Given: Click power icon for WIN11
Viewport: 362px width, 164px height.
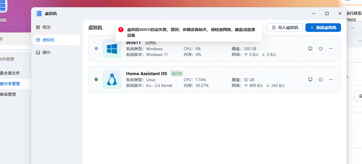Looking at the screenshot, I should click(x=320, y=48).
